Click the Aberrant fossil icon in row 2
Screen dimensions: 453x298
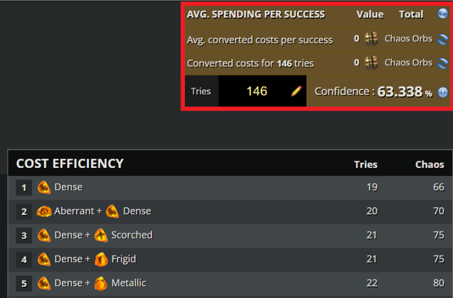coord(44,211)
